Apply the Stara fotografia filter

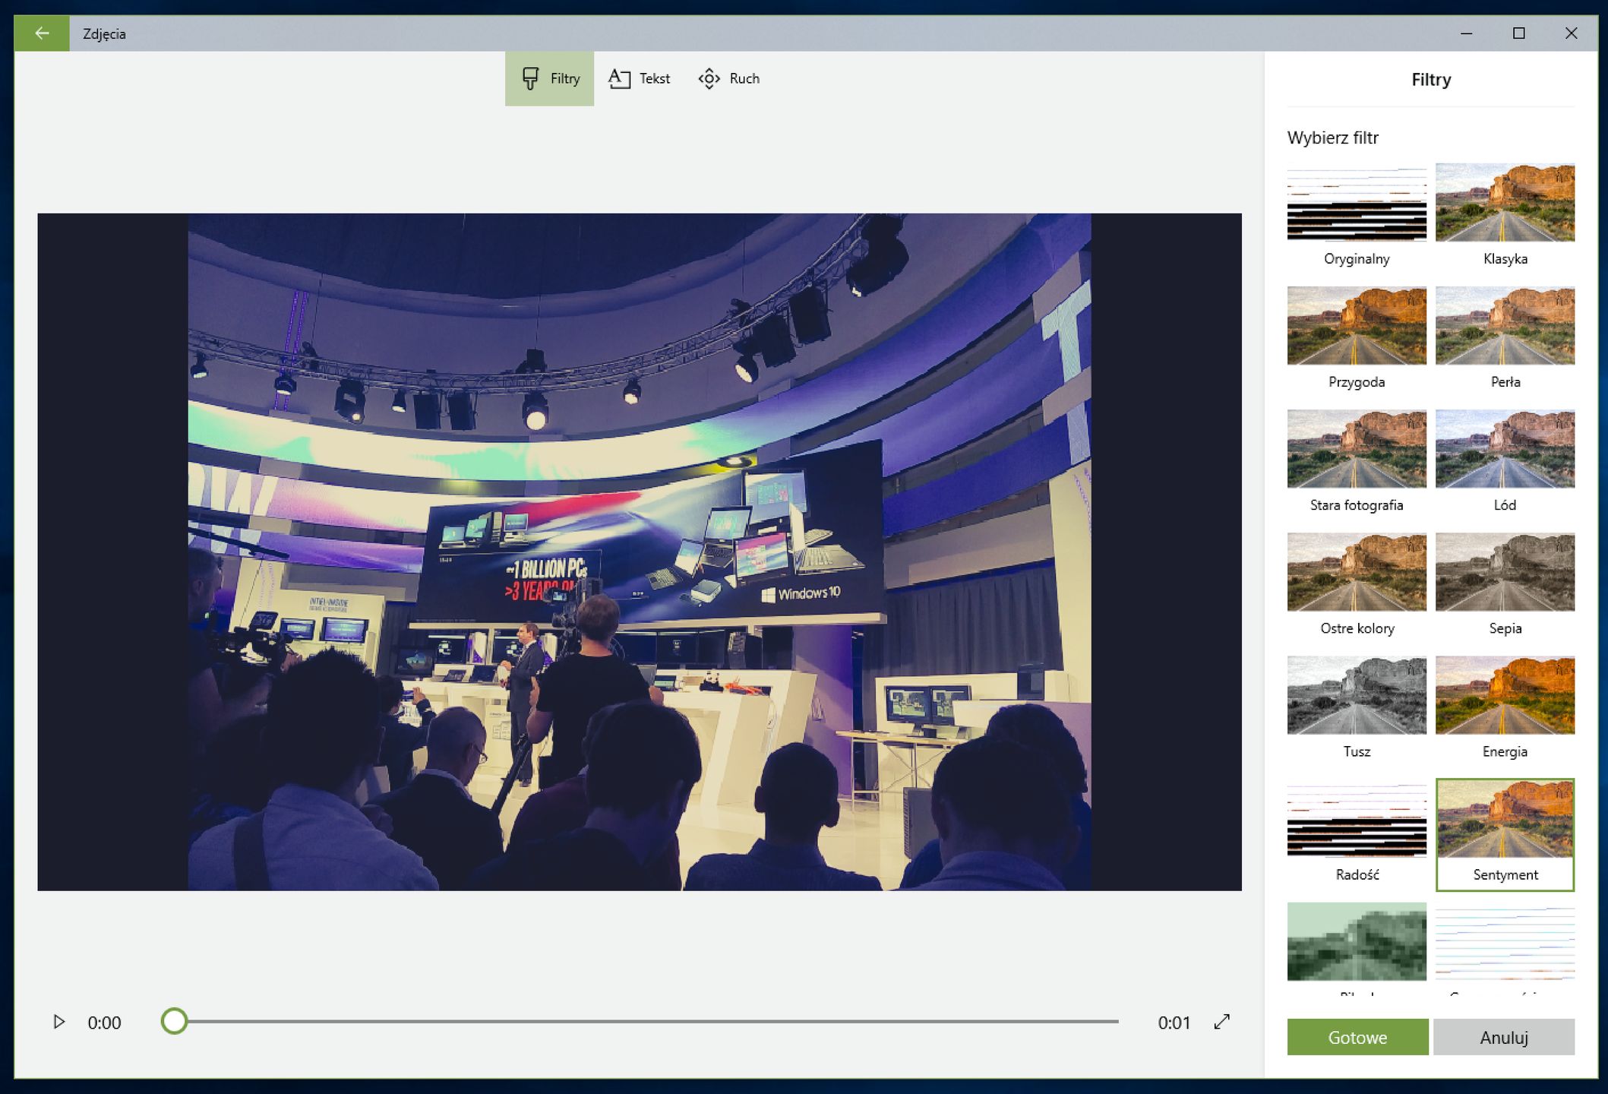1356,449
